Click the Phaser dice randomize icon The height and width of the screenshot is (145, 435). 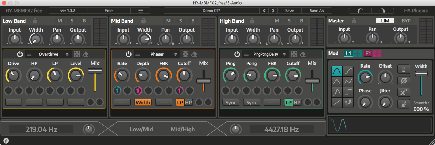(x=185, y=54)
